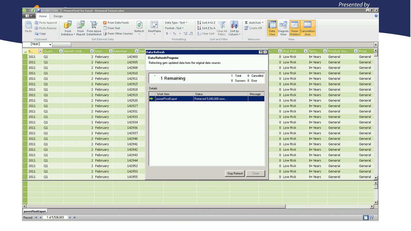Open the Design ribbon tab

(58, 16)
